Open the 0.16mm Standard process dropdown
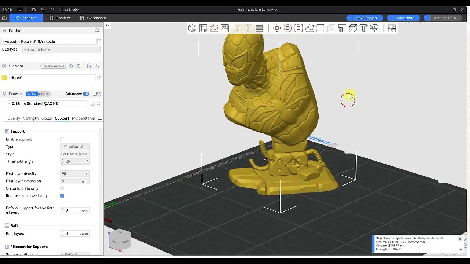Viewport: 470px width, 264px height. [47, 104]
